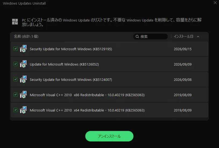Click the green アンインストール button

click(109, 136)
